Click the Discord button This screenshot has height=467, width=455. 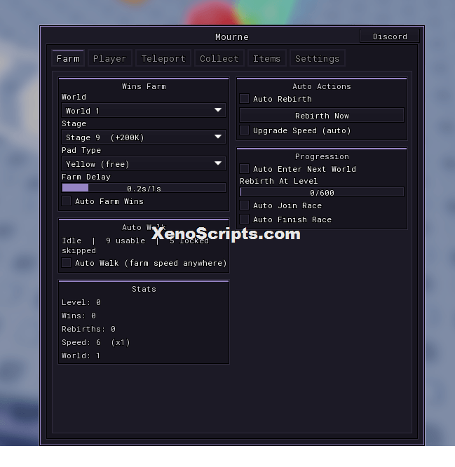(x=390, y=36)
